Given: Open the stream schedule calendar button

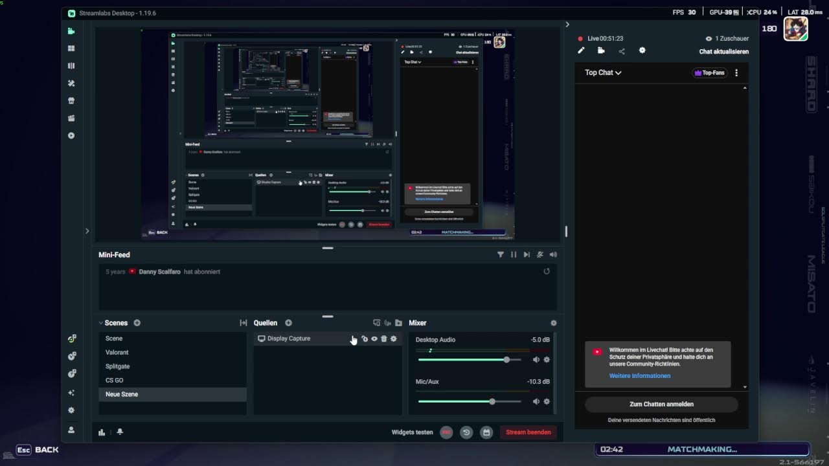Looking at the screenshot, I should tap(486, 432).
